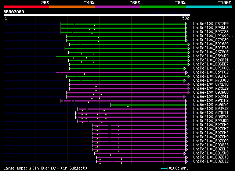The image size is (235, 171).
Task: Select the UniRef100_A5BMY3 label
Action: click(211, 117)
